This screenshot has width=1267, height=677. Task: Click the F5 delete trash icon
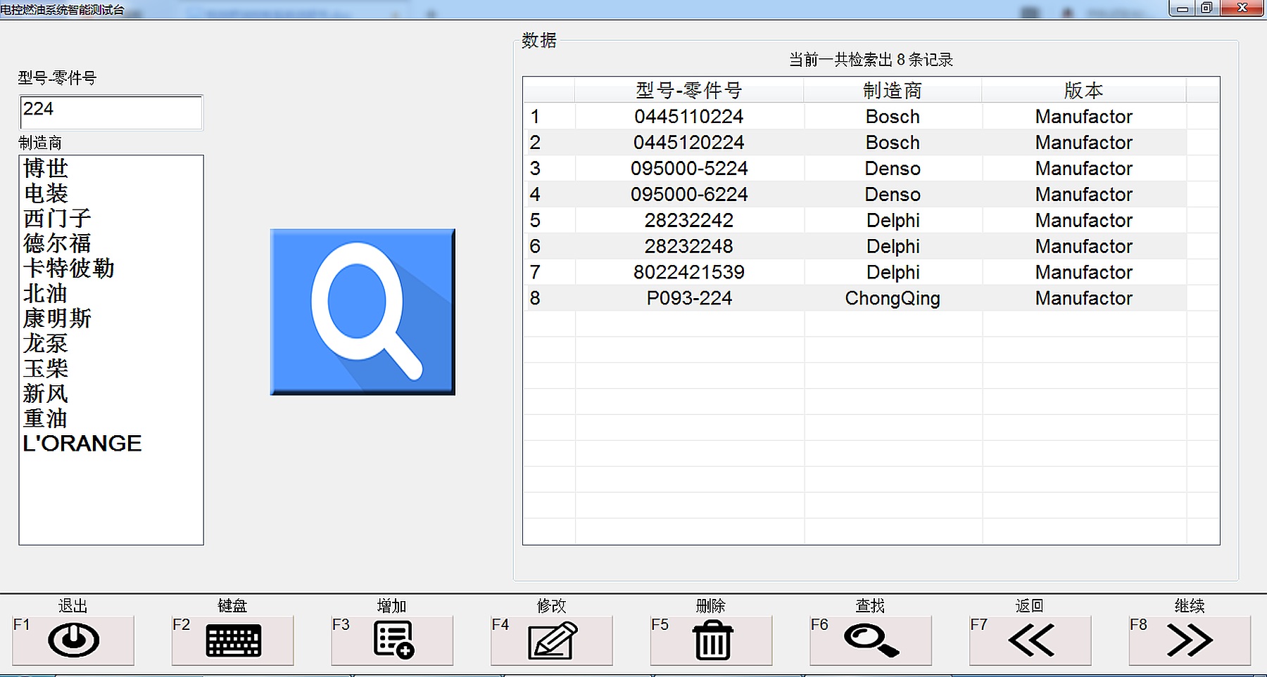pos(713,640)
